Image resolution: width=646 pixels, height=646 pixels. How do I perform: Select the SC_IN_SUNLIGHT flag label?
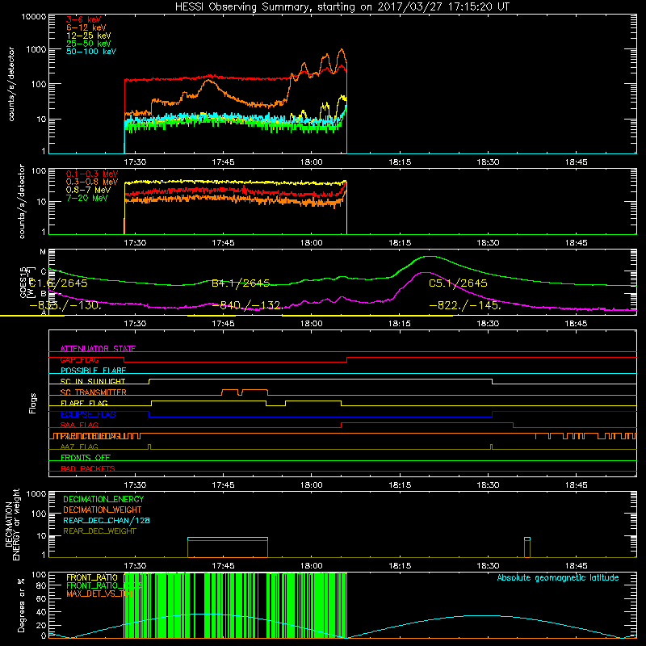[93, 381]
